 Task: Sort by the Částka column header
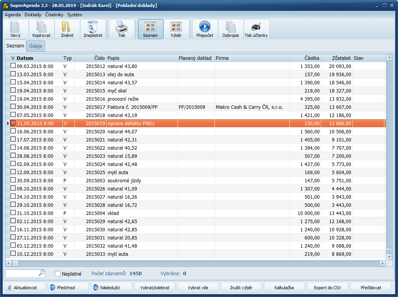(305, 58)
